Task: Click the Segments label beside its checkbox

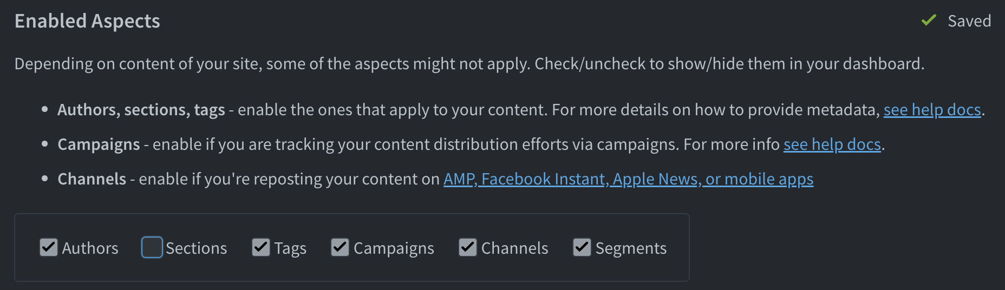Action: (631, 248)
